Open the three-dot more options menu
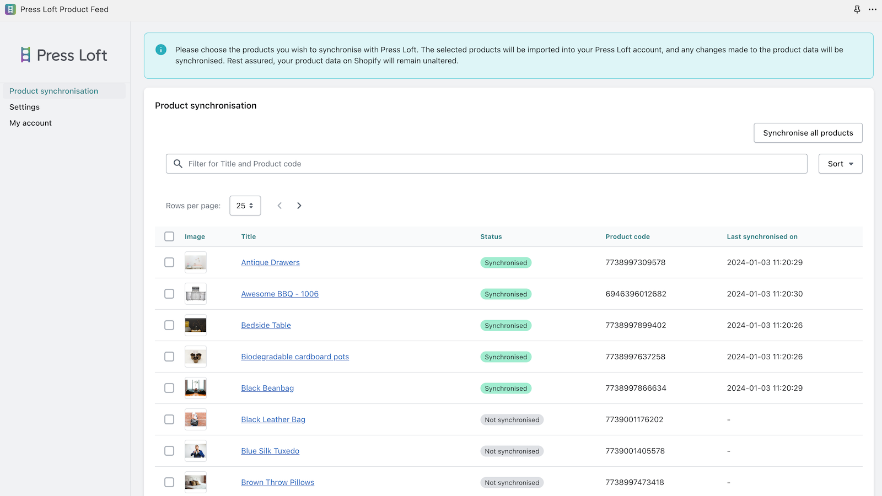This screenshot has height=496, width=882. point(873,9)
